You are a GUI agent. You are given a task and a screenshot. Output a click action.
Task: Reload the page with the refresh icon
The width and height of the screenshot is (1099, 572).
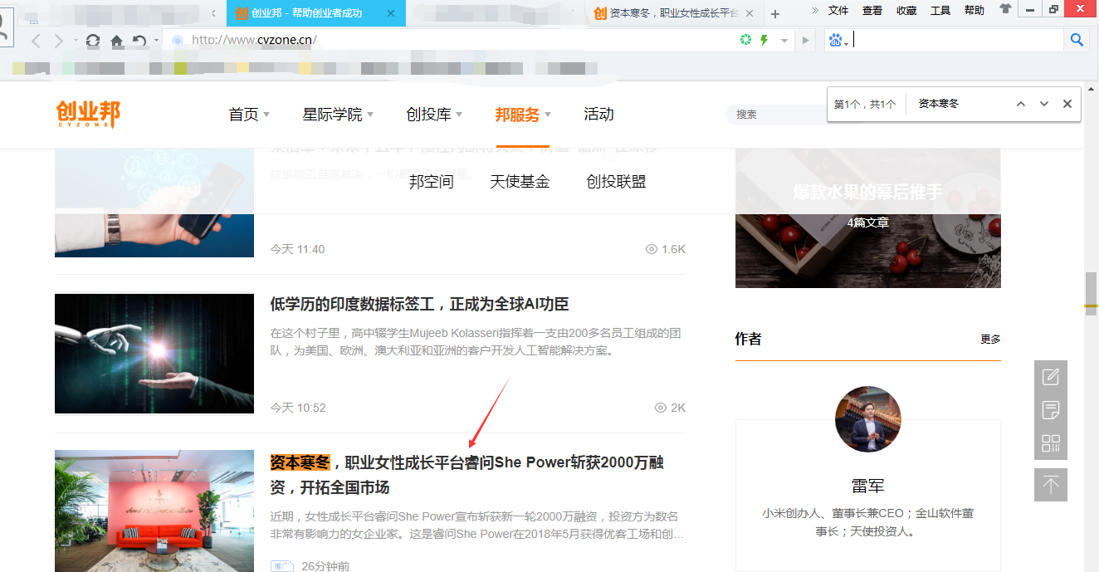(x=93, y=41)
